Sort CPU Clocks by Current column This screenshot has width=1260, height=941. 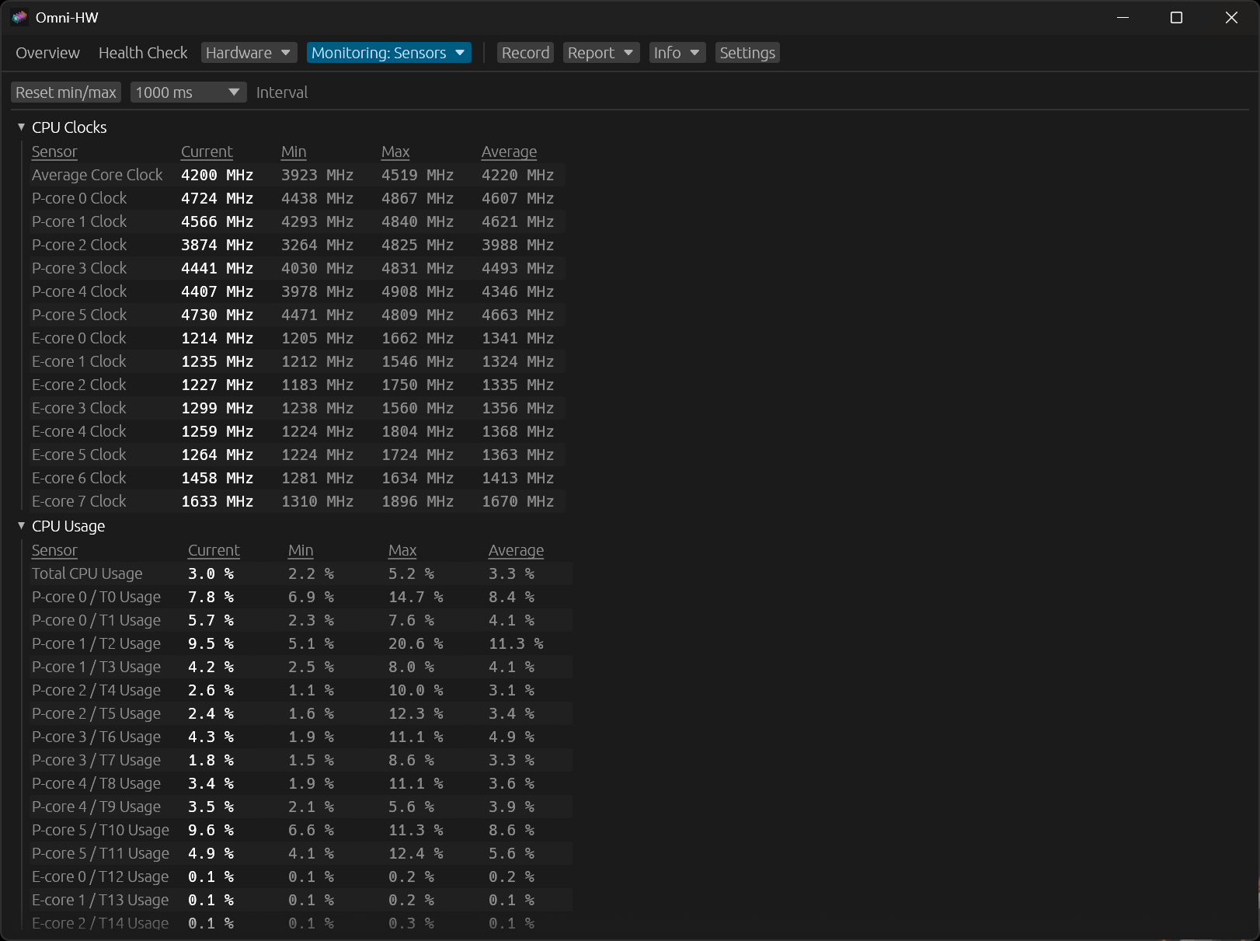click(207, 152)
